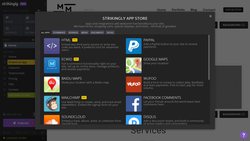Click the Take Tour link
Viewport: 250px width, 141px height.
coord(22,133)
